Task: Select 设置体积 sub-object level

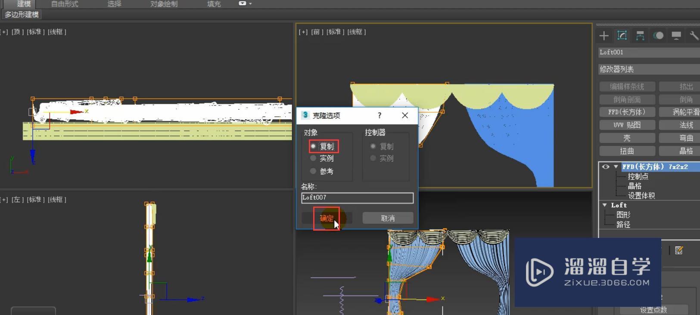Action: [x=641, y=195]
